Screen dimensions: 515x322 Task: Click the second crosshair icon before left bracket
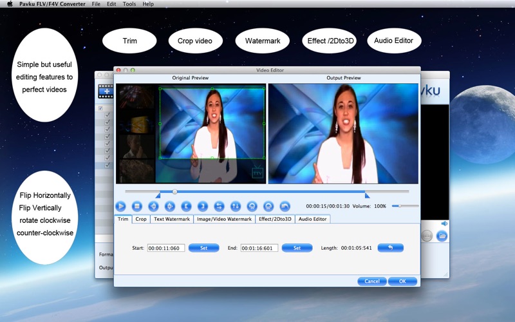coord(170,206)
